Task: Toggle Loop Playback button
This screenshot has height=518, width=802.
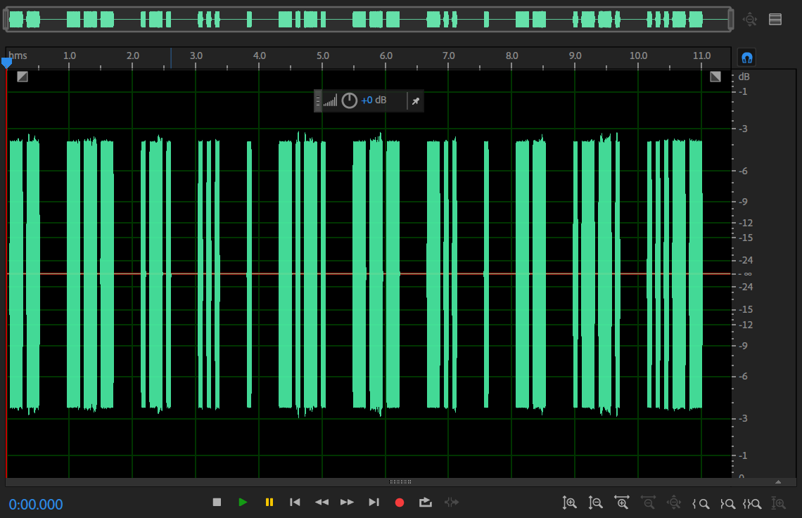Action: tap(425, 503)
